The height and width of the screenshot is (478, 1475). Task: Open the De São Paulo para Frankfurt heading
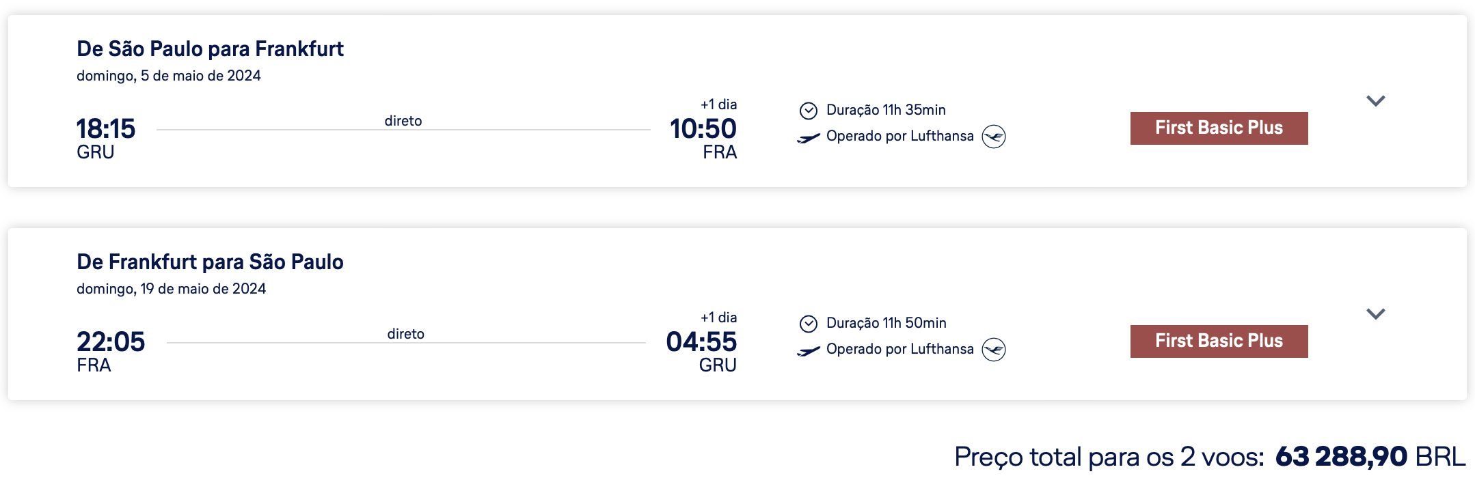tap(210, 49)
